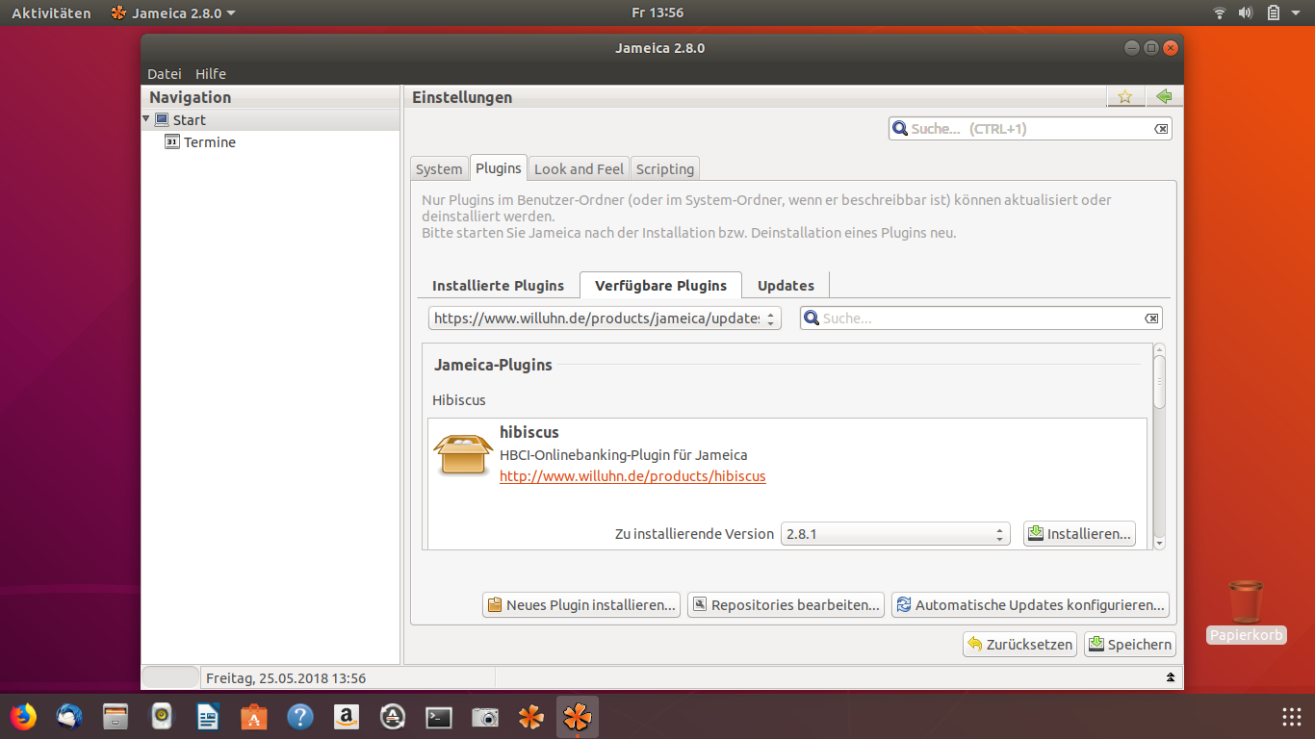1315x739 pixels.
Task: Click the plugin list vertical scrollbar thumb
Action: tap(1159, 383)
